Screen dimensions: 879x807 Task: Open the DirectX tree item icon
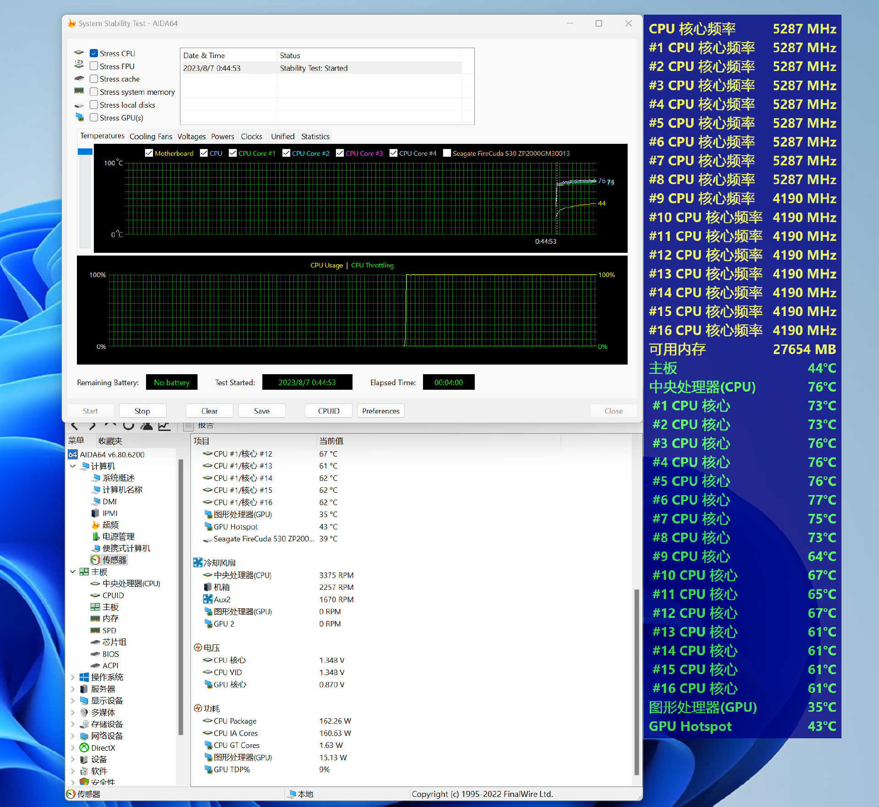tap(84, 748)
